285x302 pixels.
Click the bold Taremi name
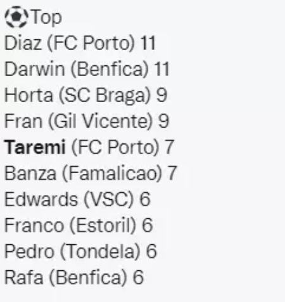[35, 147]
